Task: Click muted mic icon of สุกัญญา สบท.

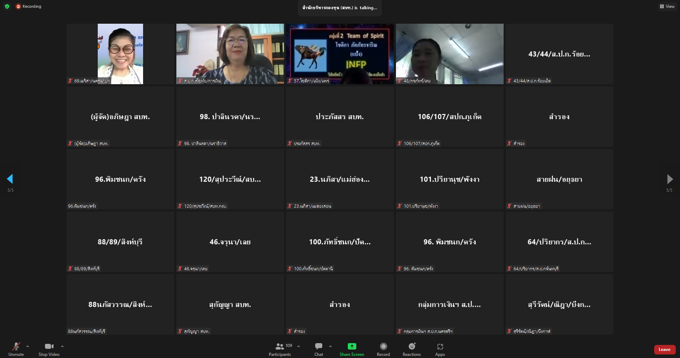Action: (x=180, y=331)
